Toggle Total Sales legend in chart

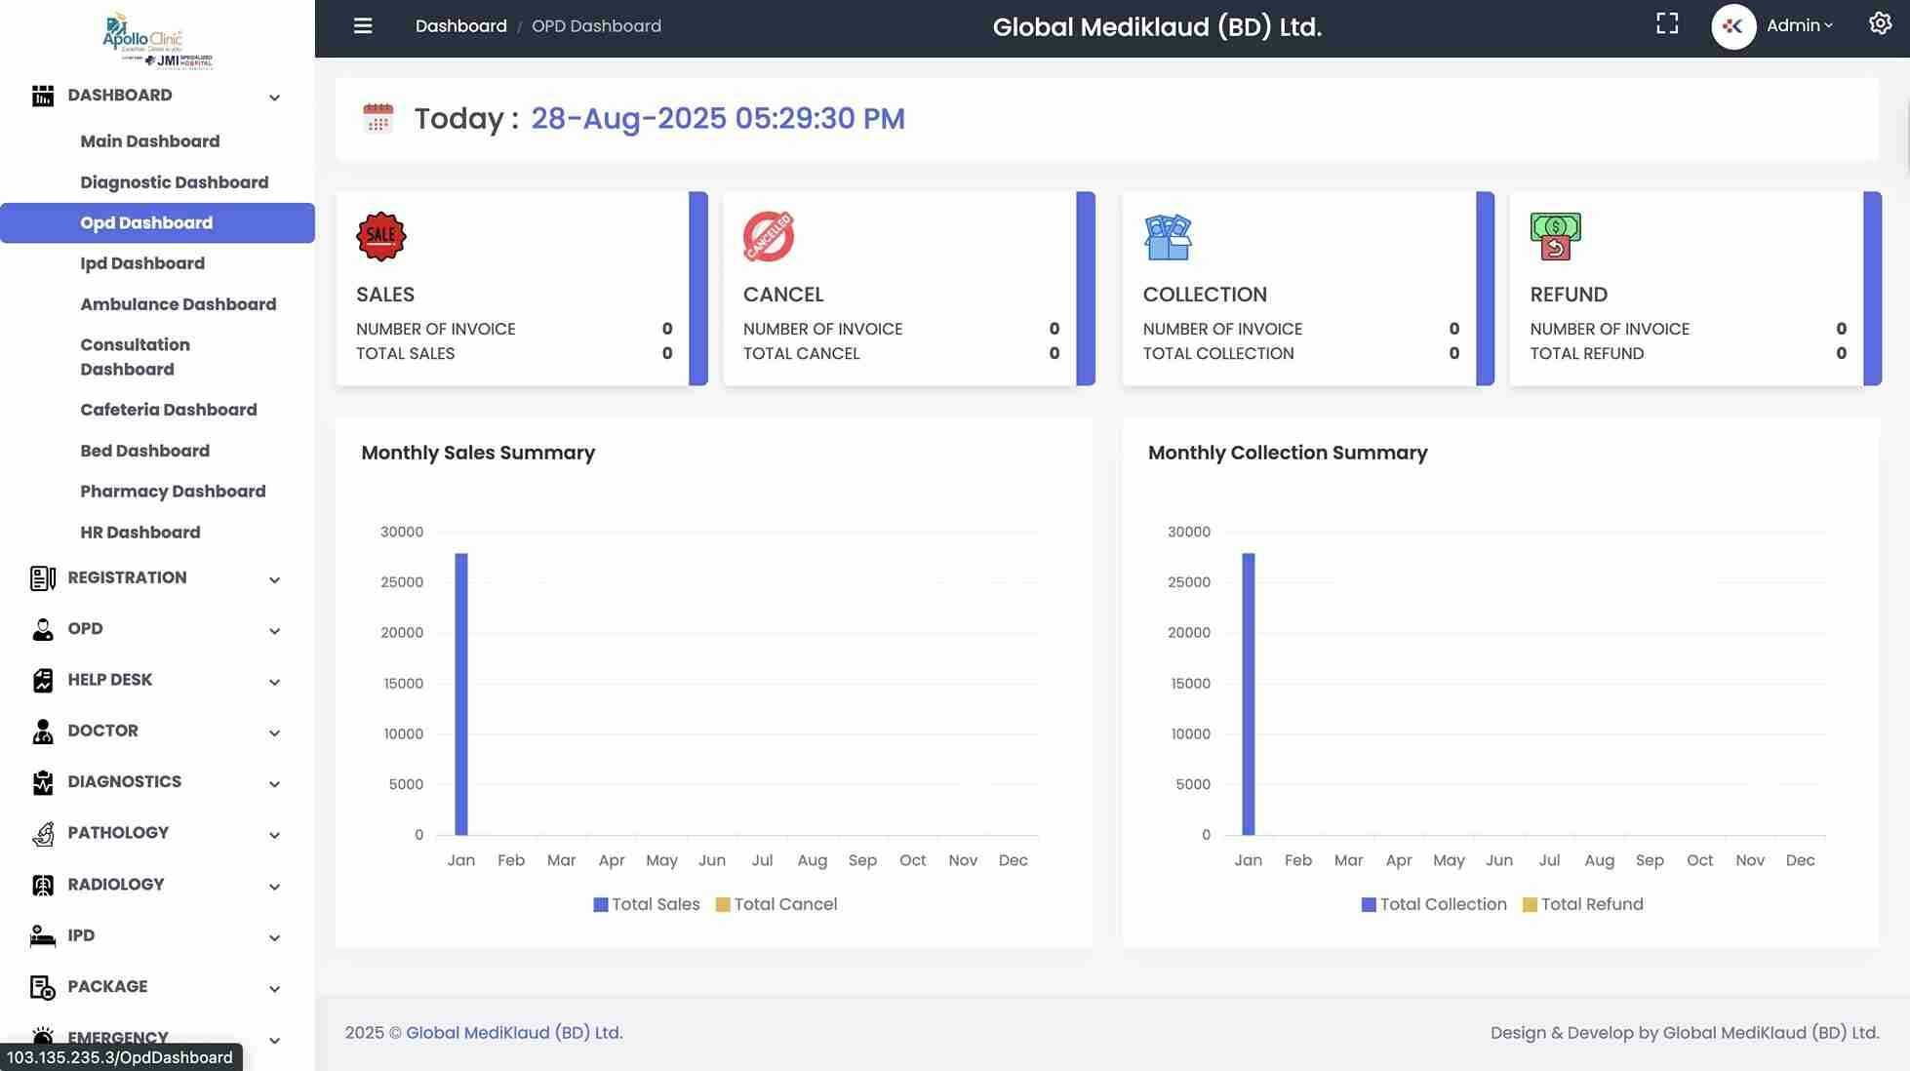pos(646,904)
